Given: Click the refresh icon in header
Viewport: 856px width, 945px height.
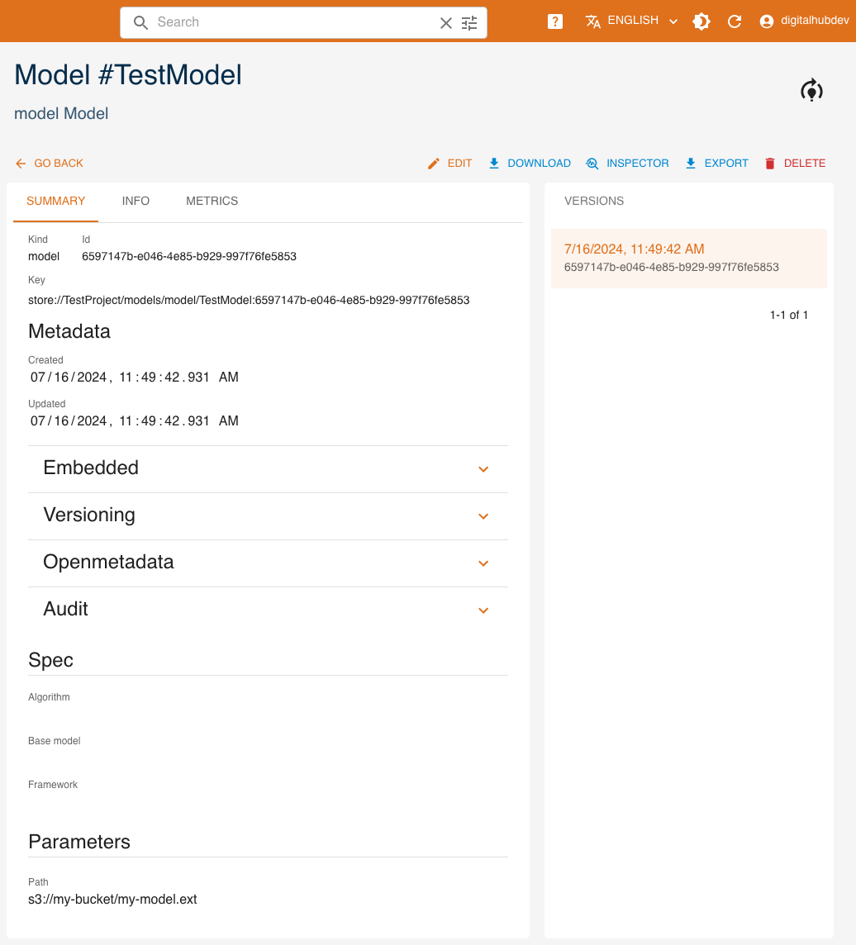Looking at the screenshot, I should 735,21.
